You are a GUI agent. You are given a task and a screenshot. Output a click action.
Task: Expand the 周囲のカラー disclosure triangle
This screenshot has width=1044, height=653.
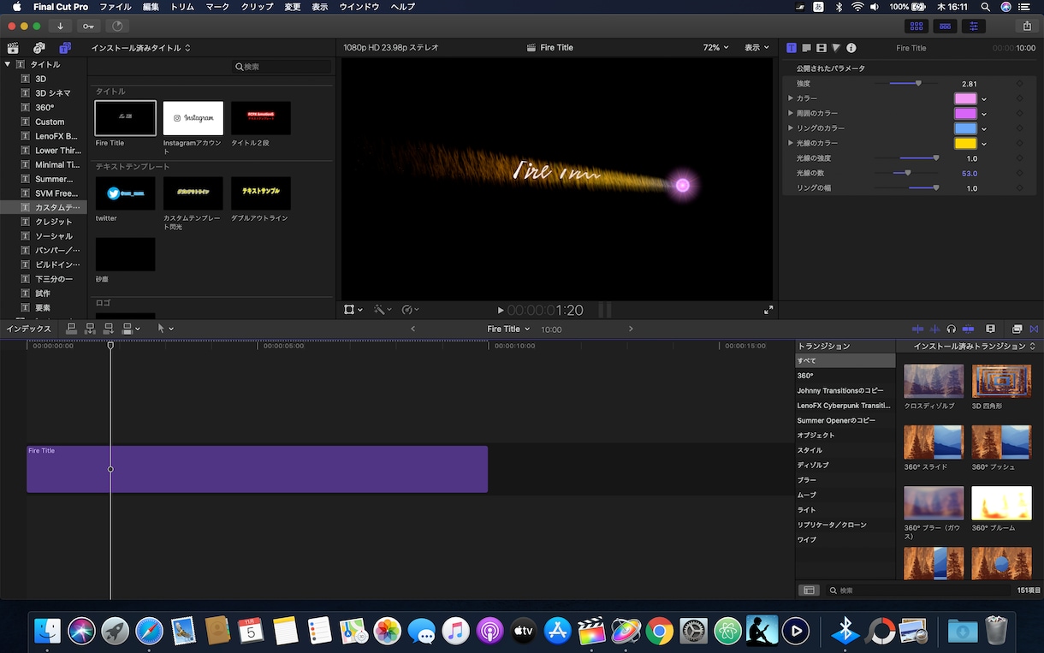coord(791,113)
